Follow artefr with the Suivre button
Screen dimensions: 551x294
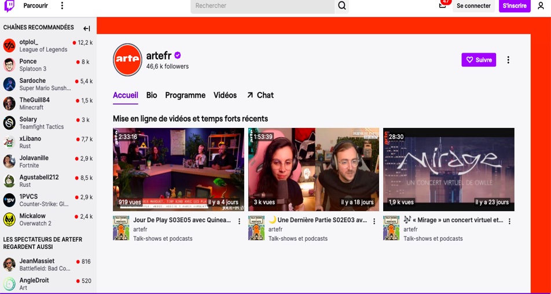click(x=479, y=60)
